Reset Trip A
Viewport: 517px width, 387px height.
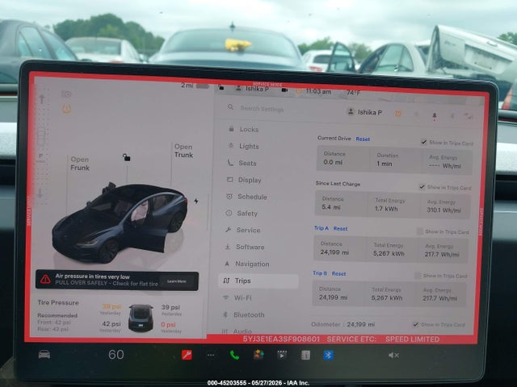pyautogui.click(x=341, y=228)
